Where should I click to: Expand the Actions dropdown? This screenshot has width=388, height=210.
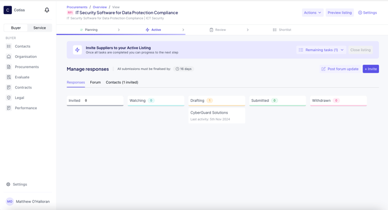[x=312, y=12]
